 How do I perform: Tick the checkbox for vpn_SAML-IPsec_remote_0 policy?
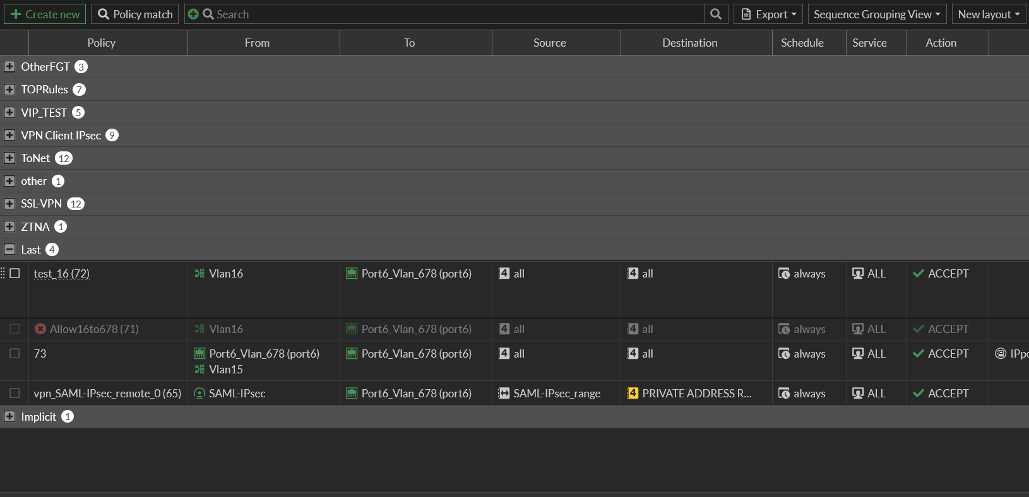point(15,393)
